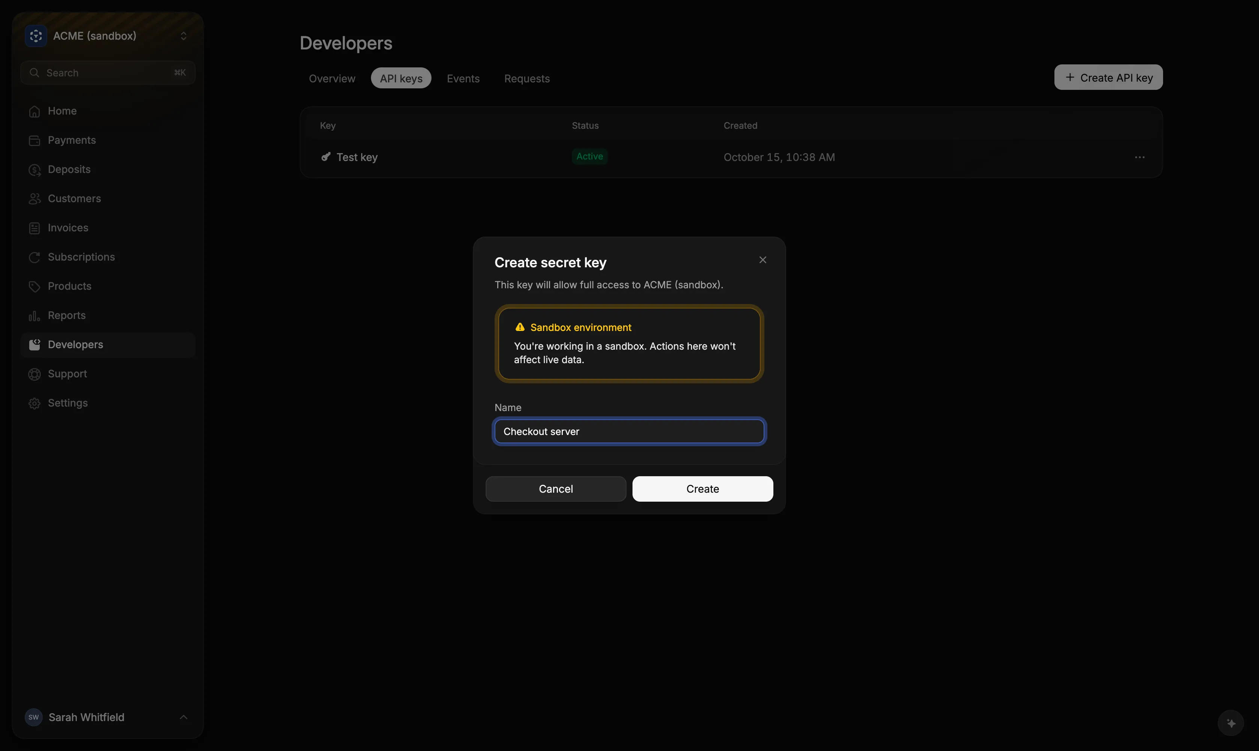
Task: Click into the Name input field
Action: click(x=629, y=431)
